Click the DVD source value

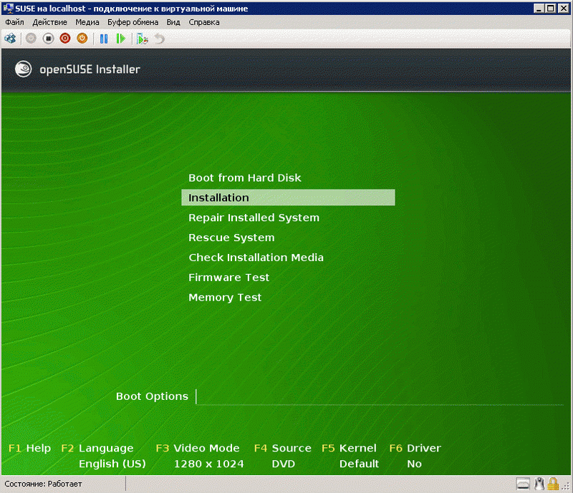click(284, 464)
